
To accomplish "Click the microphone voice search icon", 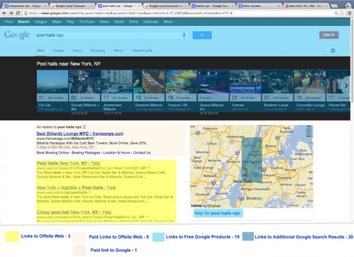I will pos(184,35).
